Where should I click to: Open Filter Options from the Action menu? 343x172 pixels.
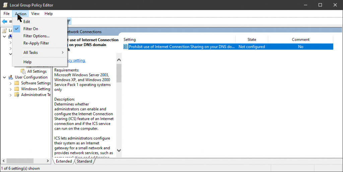coord(36,36)
